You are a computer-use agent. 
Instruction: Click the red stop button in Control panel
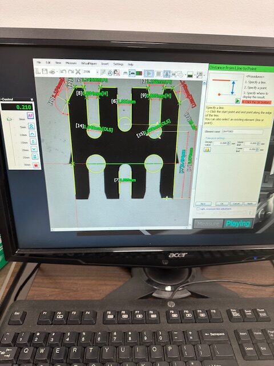pos(36,165)
